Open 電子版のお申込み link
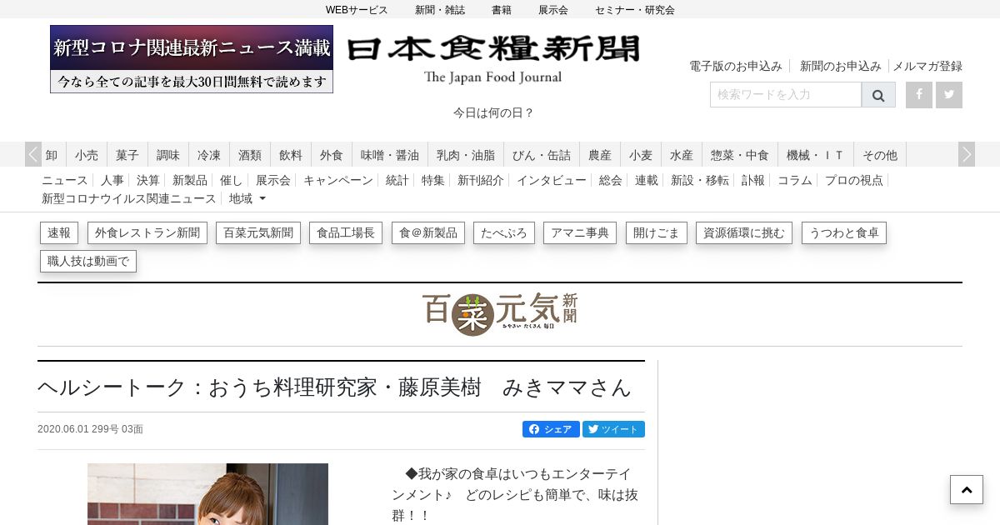This screenshot has height=525, width=1000. coord(736,66)
